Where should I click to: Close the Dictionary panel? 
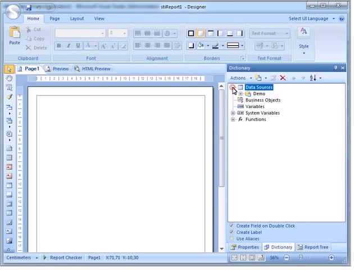tap(343, 68)
